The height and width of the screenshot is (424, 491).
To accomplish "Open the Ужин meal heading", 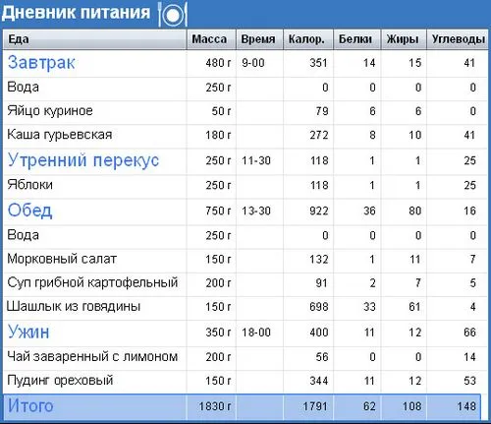I will tap(28, 332).
